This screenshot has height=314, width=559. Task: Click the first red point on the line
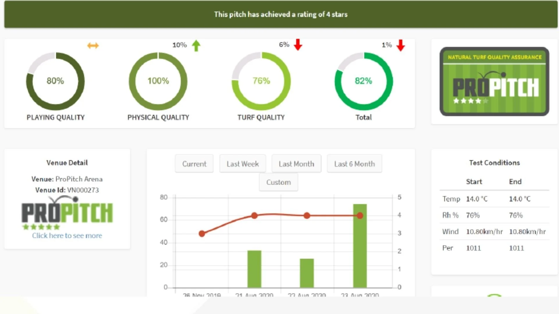pyautogui.click(x=202, y=233)
